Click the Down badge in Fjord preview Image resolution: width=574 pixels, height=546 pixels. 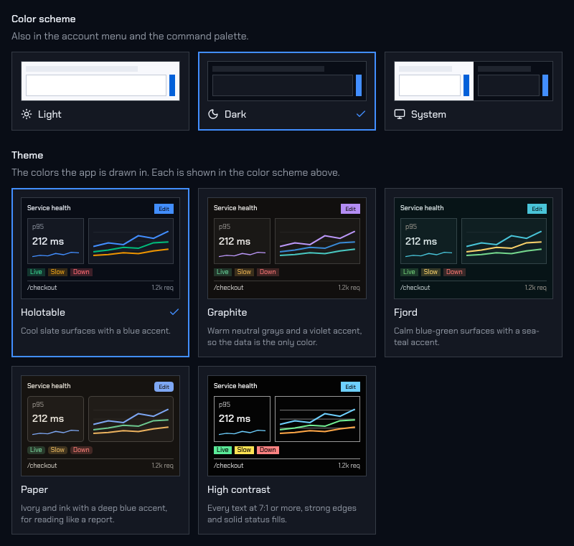pyautogui.click(x=454, y=272)
